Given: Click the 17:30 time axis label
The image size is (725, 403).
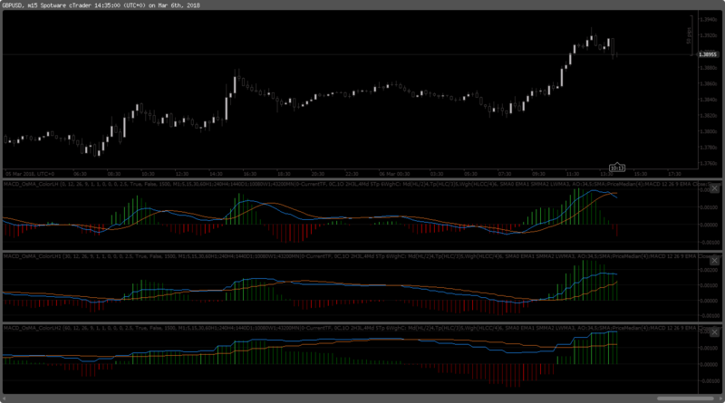Looking at the screenshot, I should coord(674,174).
